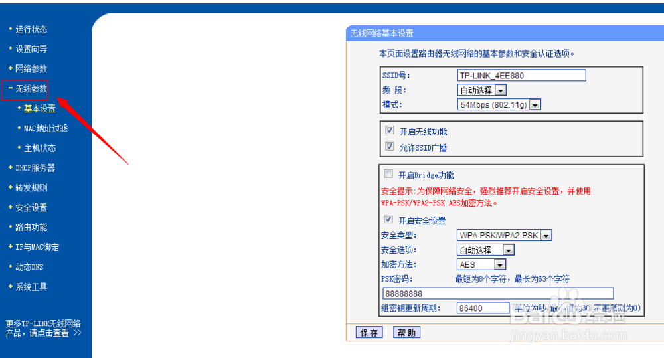
Task: Expand DHCP服务器 menu section
Action: click(35, 168)
